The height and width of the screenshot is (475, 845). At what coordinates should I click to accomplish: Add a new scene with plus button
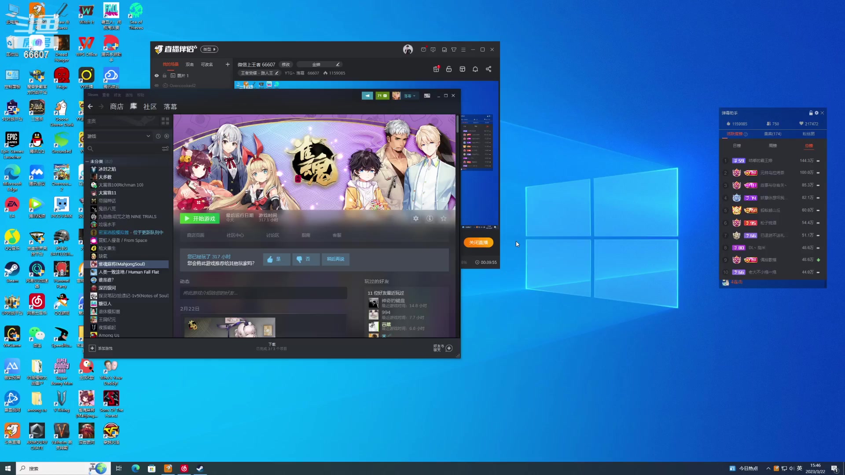click(x=228, y=65)
